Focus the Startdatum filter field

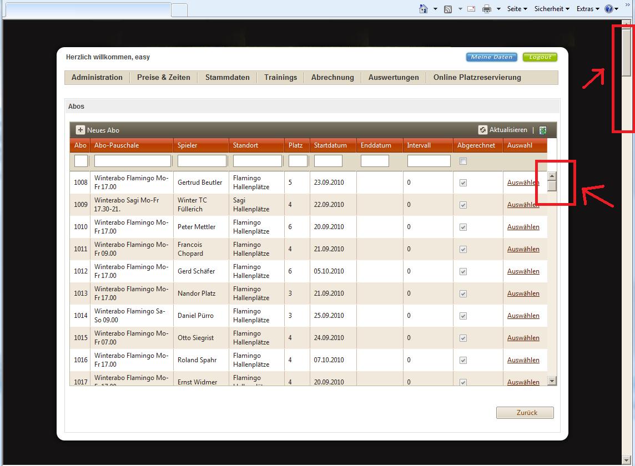pyautogui.click(x=329, y=161)
